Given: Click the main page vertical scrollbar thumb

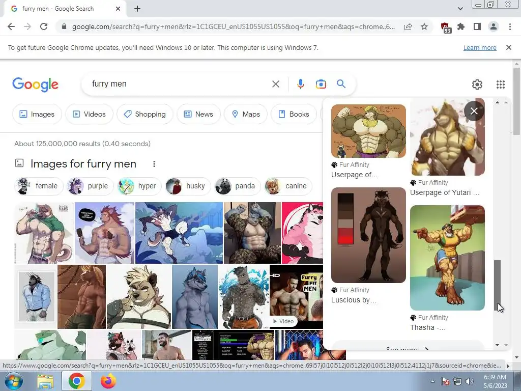Looking at the screenshot, I should pyautogui.click(x=516, y=101).
